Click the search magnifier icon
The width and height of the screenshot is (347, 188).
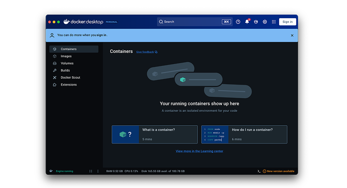pyautogui.click(x=161, y=22)
